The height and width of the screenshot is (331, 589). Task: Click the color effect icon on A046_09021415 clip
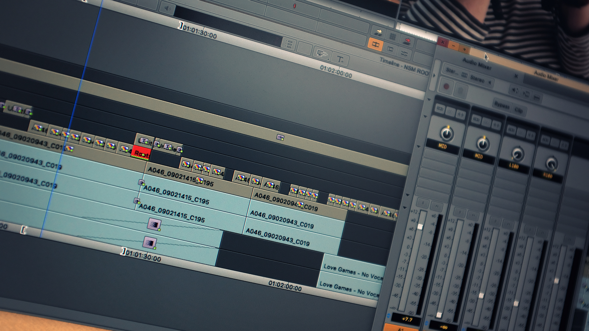200,180
